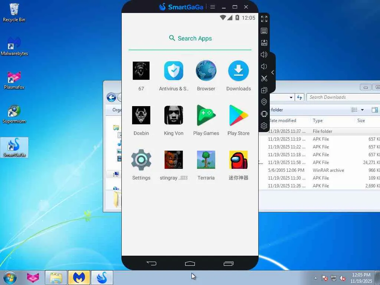Open the 67 app

141,71
